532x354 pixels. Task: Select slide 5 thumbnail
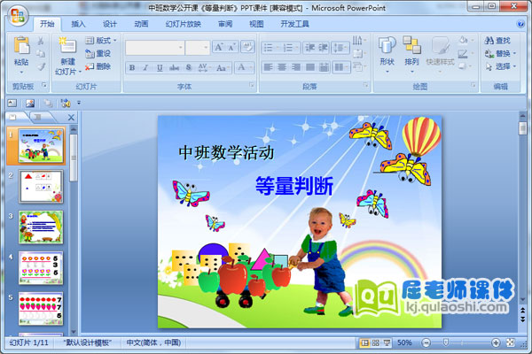coord(41,309)
